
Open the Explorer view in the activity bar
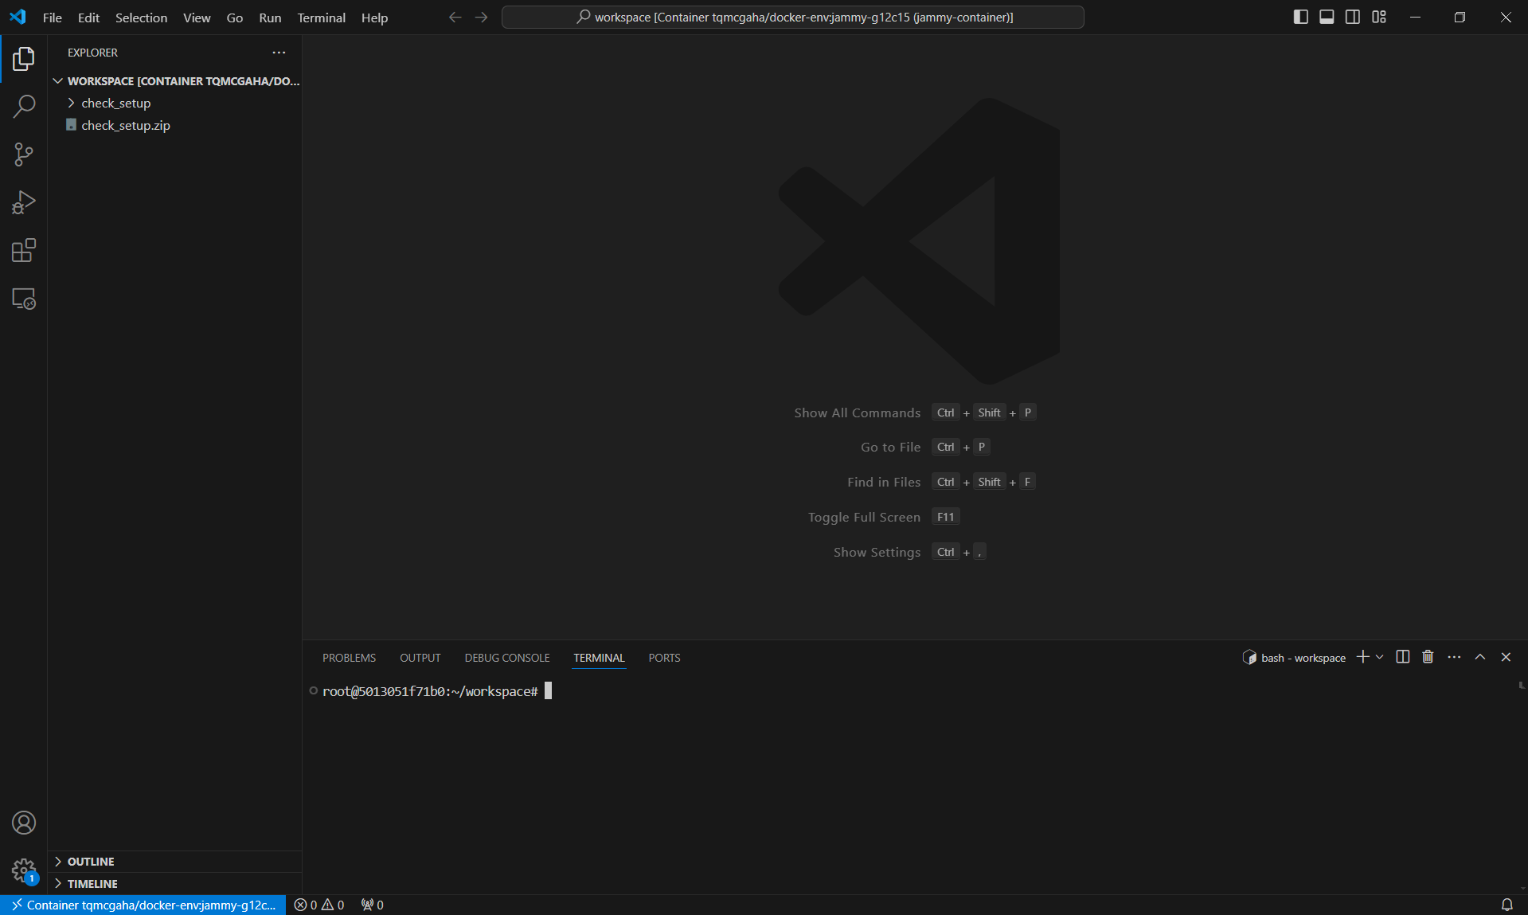pyautogui.click(x=24, y=58)
